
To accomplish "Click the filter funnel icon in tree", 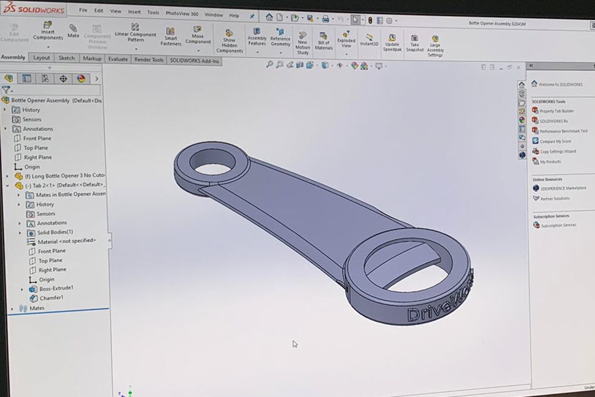I will coord(6,90).
